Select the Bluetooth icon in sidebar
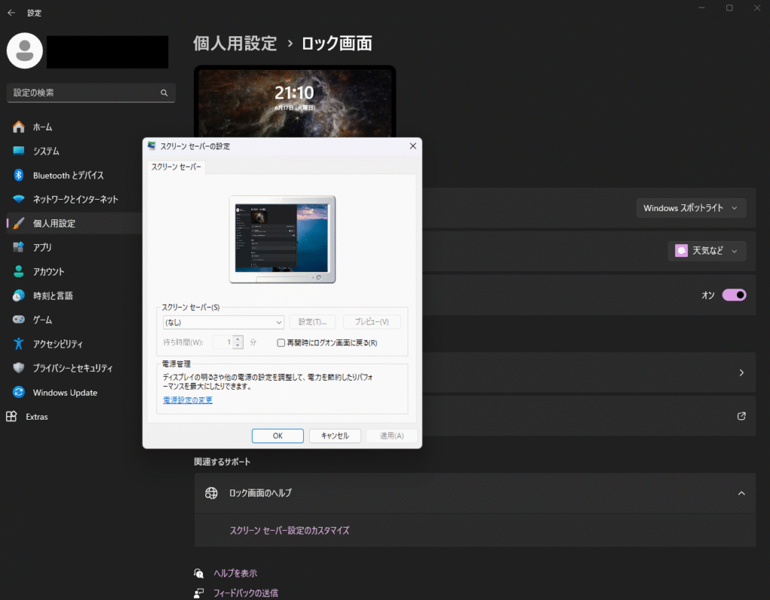Image resolution: width=770 pixels, height=600 pixels. pos(19,175)
